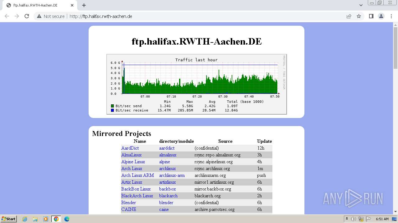The width and height of the screenshot is (398, 223).
Task: Open the alpine directory link
Action: (164, 162)
